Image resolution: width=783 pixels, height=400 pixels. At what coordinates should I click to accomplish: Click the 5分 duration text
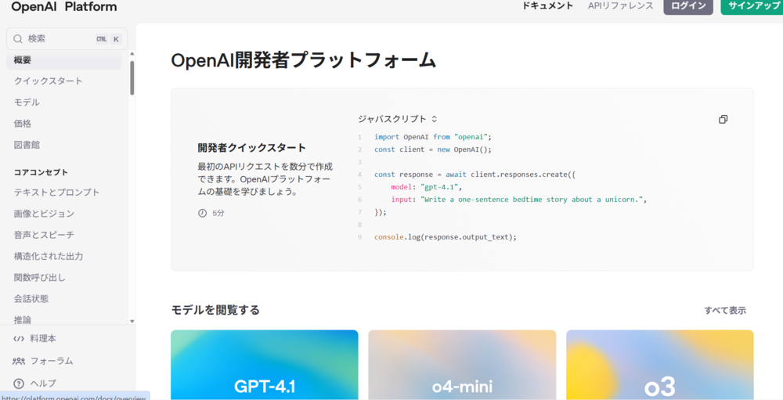218,213
